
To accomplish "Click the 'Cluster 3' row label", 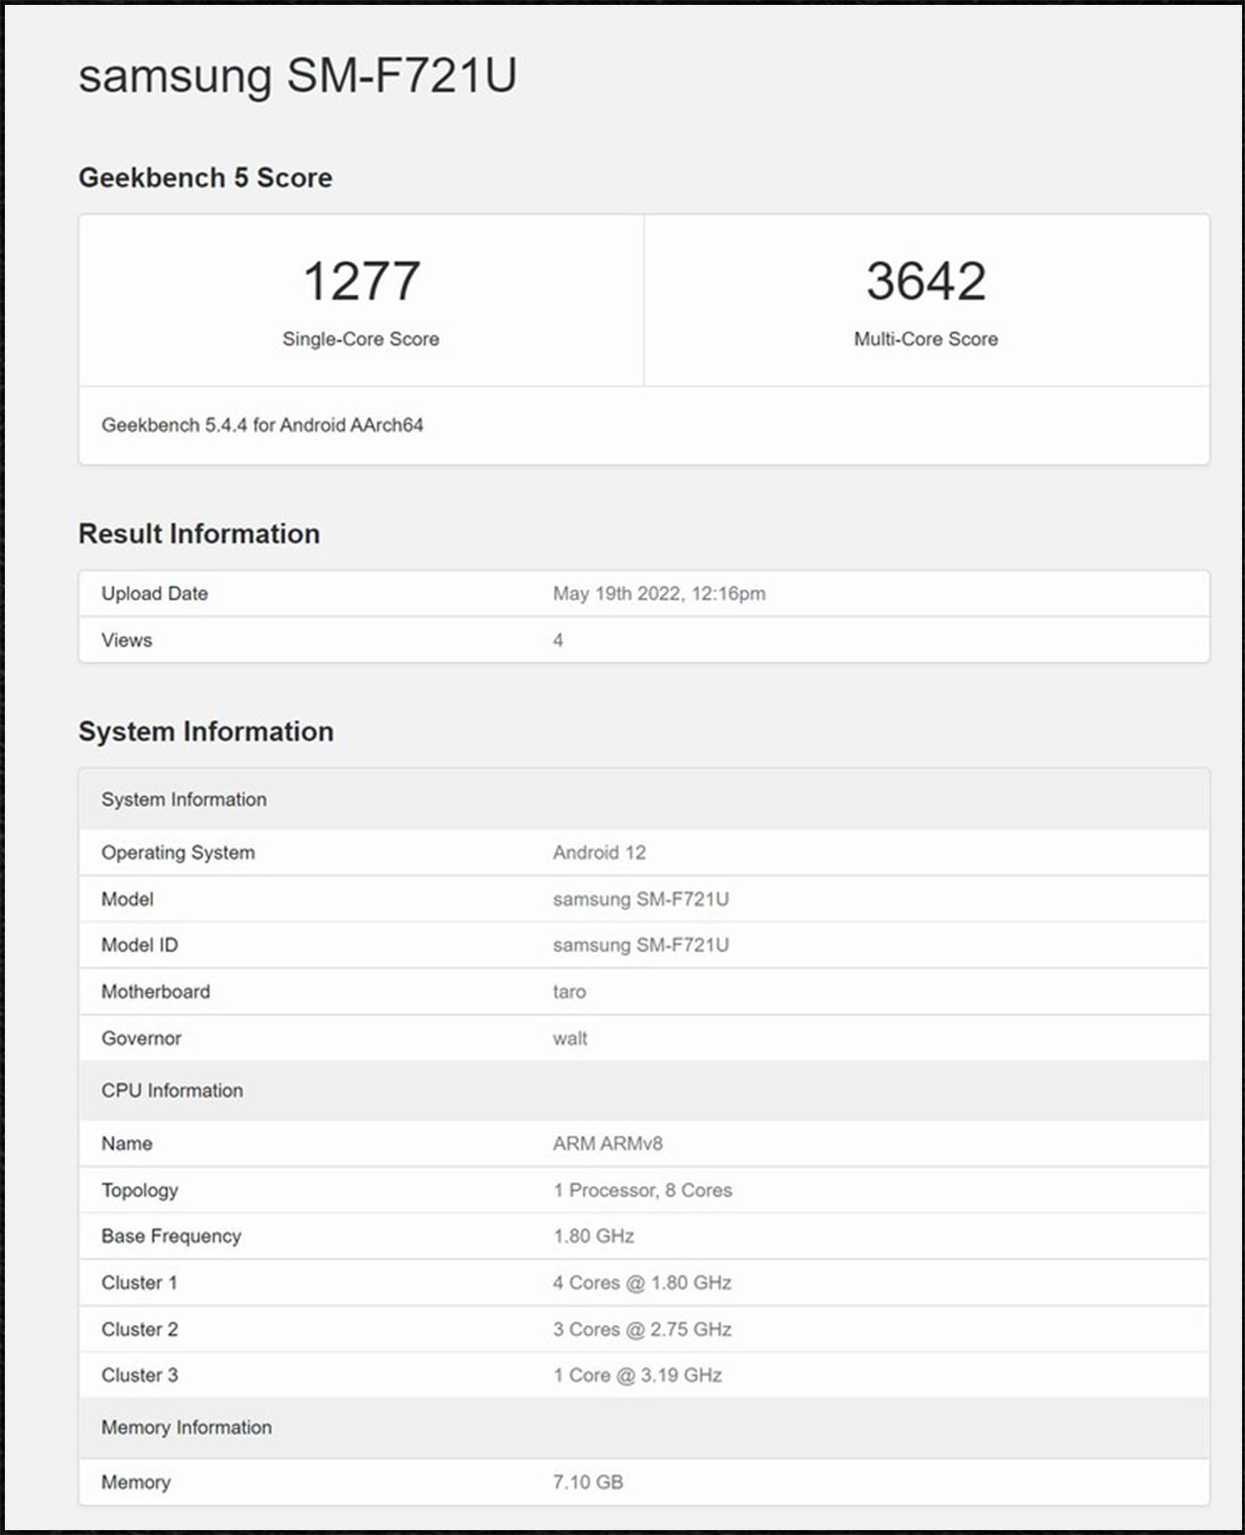I will coord(139,1374).
